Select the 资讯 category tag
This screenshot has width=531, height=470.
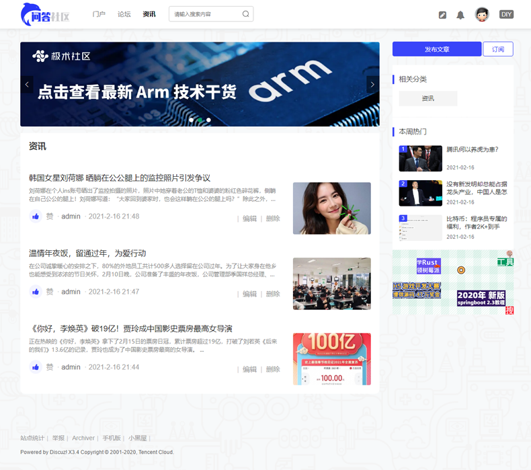[x=428, y=98]
